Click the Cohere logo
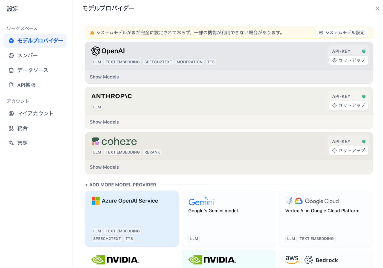Viewport: 383px width, 268px height. [x=114, y=141]
